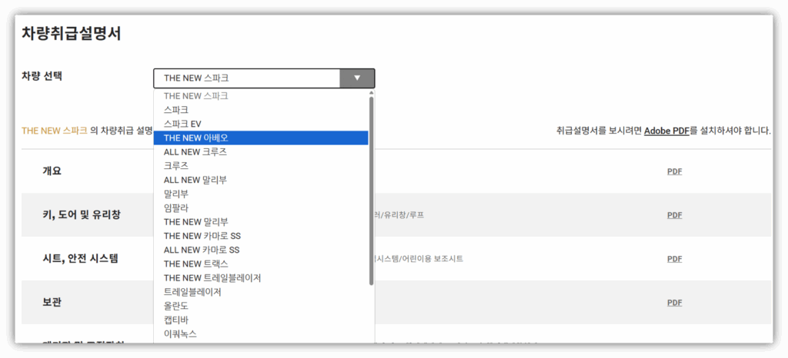Choose 스파크 EV from the list

point(261,124)
